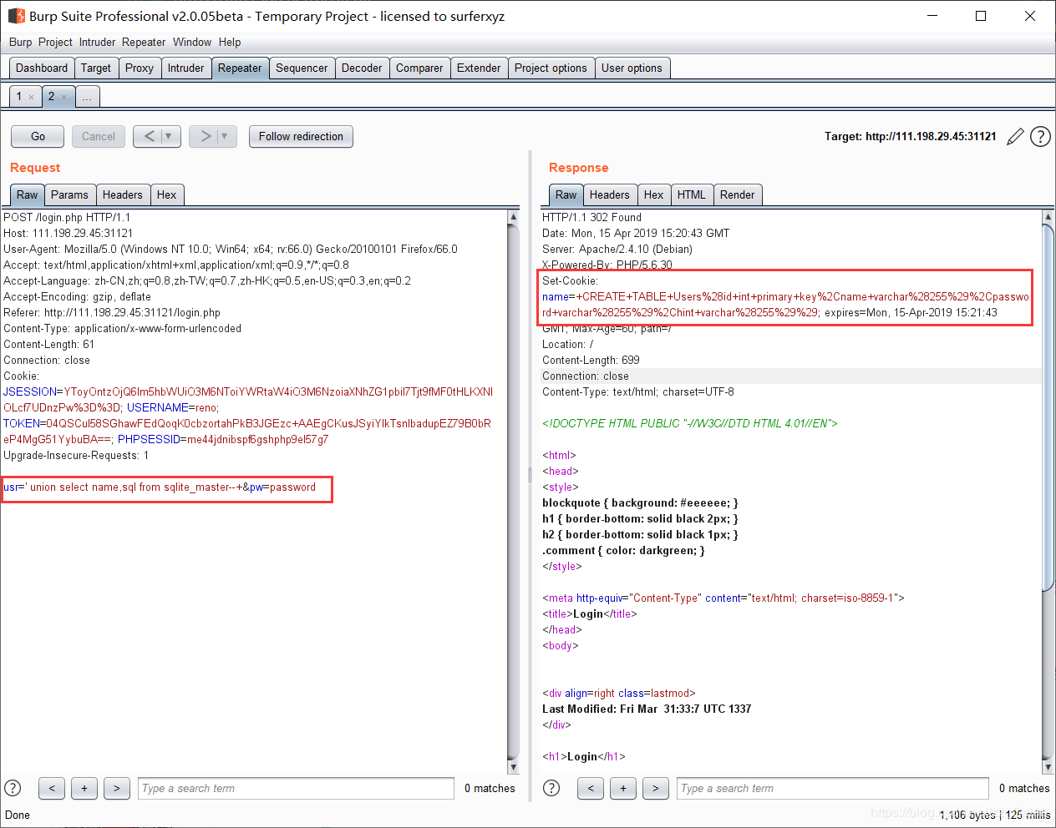Click the Burp Suite logo icon
This screenshot has width=1056, height=828.
(x=17, y=16)
